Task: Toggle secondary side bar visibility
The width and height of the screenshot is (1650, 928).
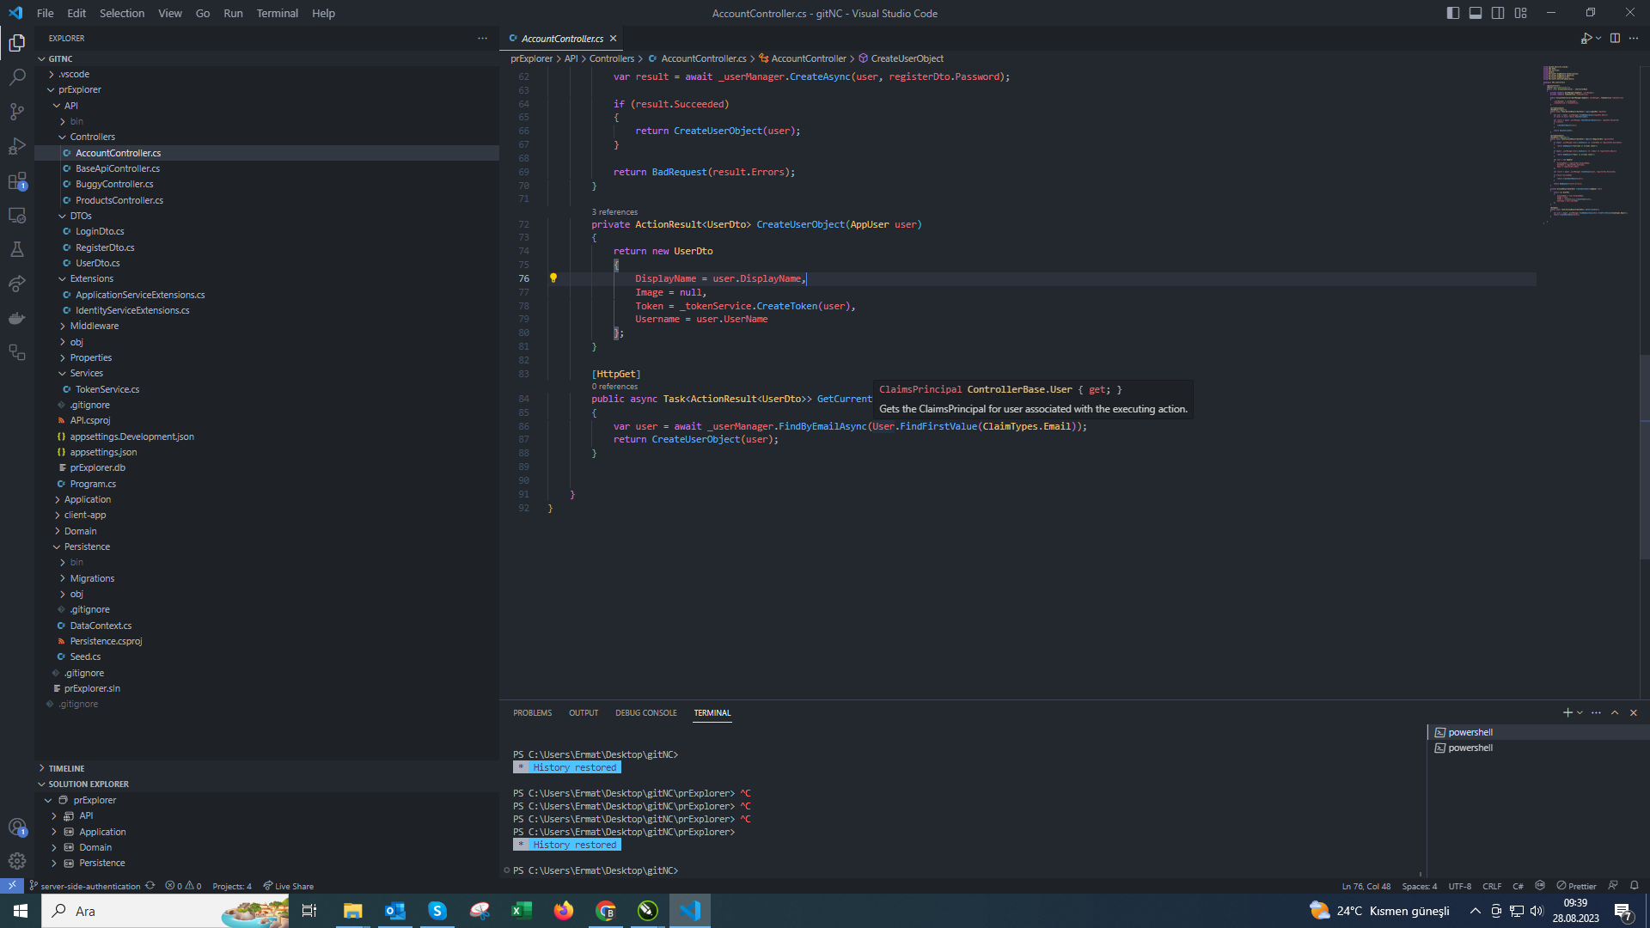Action: coord(1498,13)
